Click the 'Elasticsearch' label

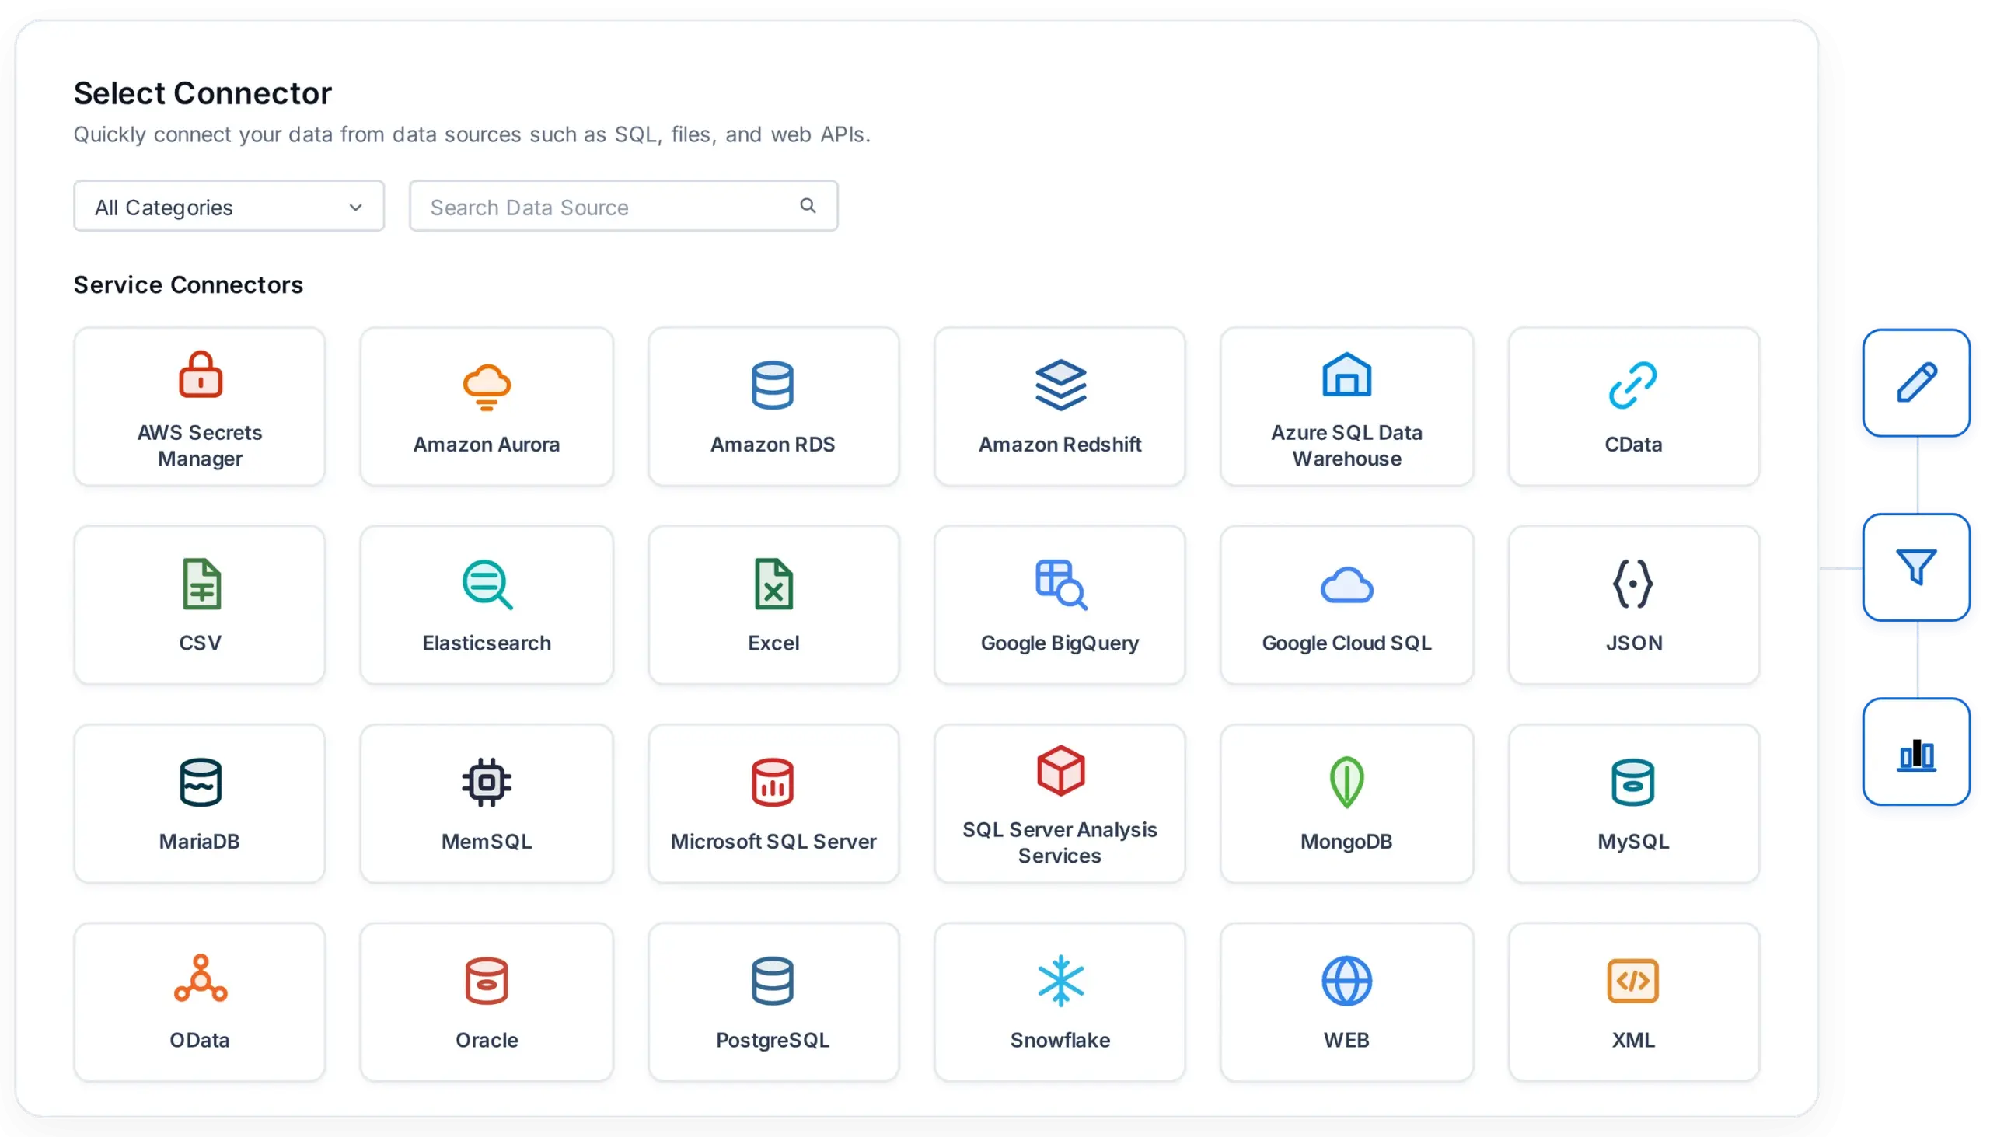[487, 643]
